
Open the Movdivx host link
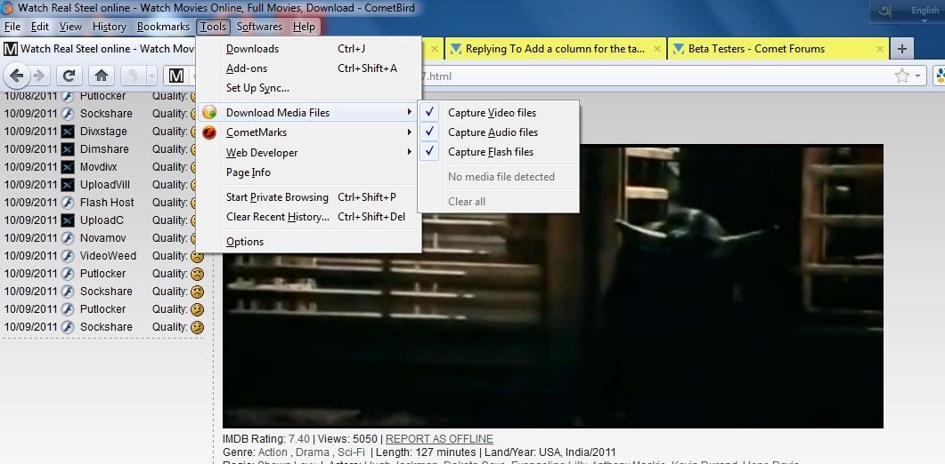click(99, 167)
